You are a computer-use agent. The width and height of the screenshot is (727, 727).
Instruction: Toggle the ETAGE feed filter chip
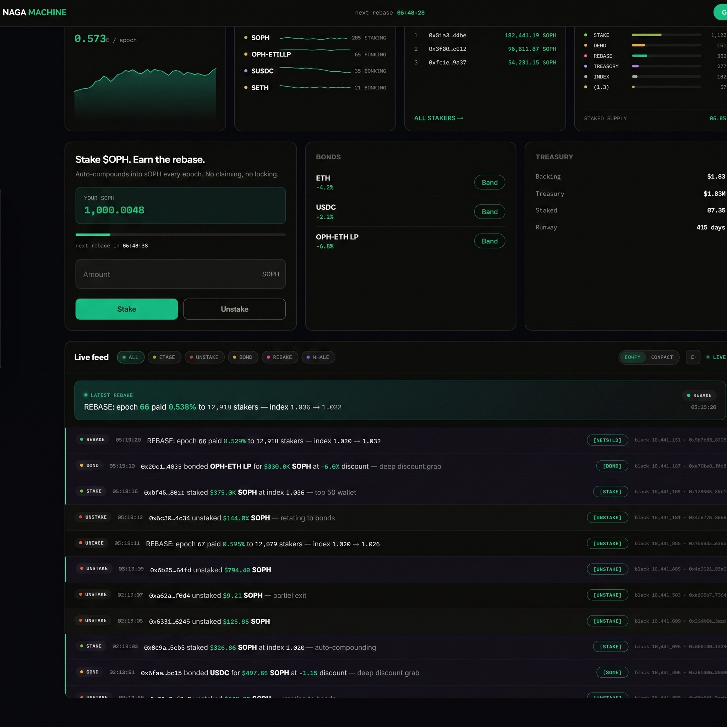164,357
